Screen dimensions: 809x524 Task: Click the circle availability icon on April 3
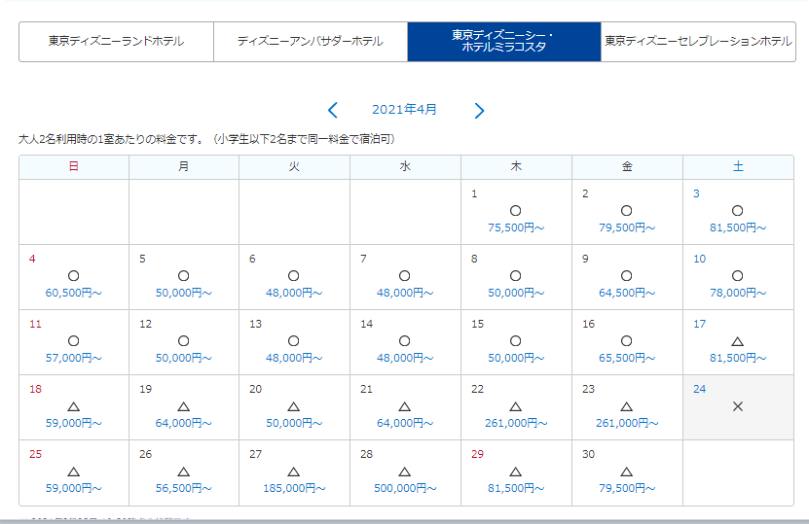click(x=738, y=211)
